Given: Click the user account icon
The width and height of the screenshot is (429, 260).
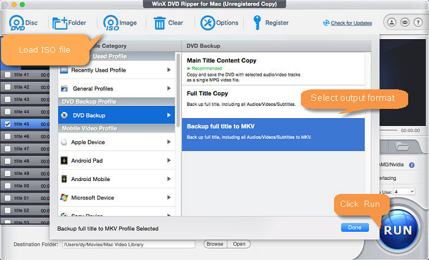Looking at the screenshot, I should coord(392,23).
